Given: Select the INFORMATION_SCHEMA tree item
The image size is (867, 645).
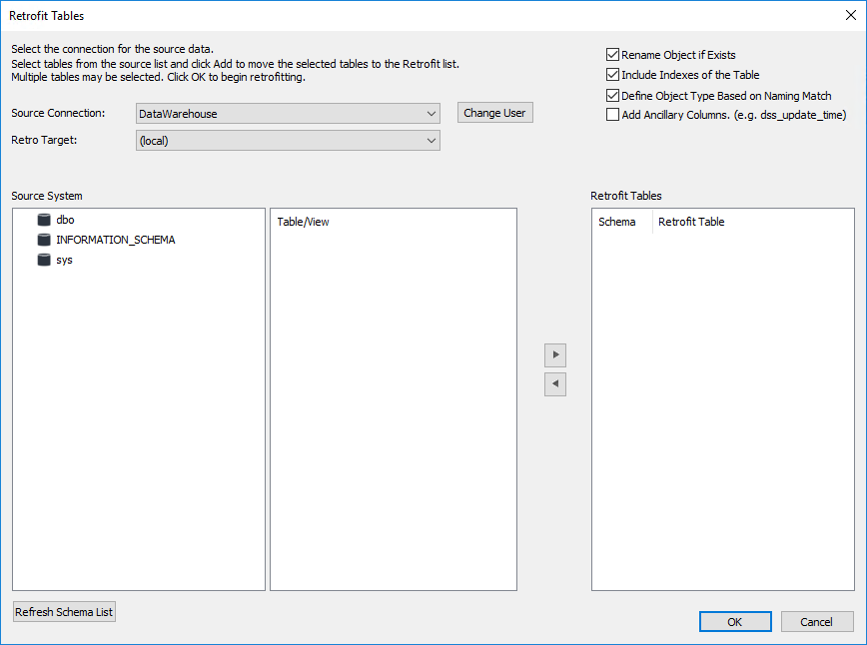Looking at the screenshot, I should pyautogui.click(x=115, y=240).
